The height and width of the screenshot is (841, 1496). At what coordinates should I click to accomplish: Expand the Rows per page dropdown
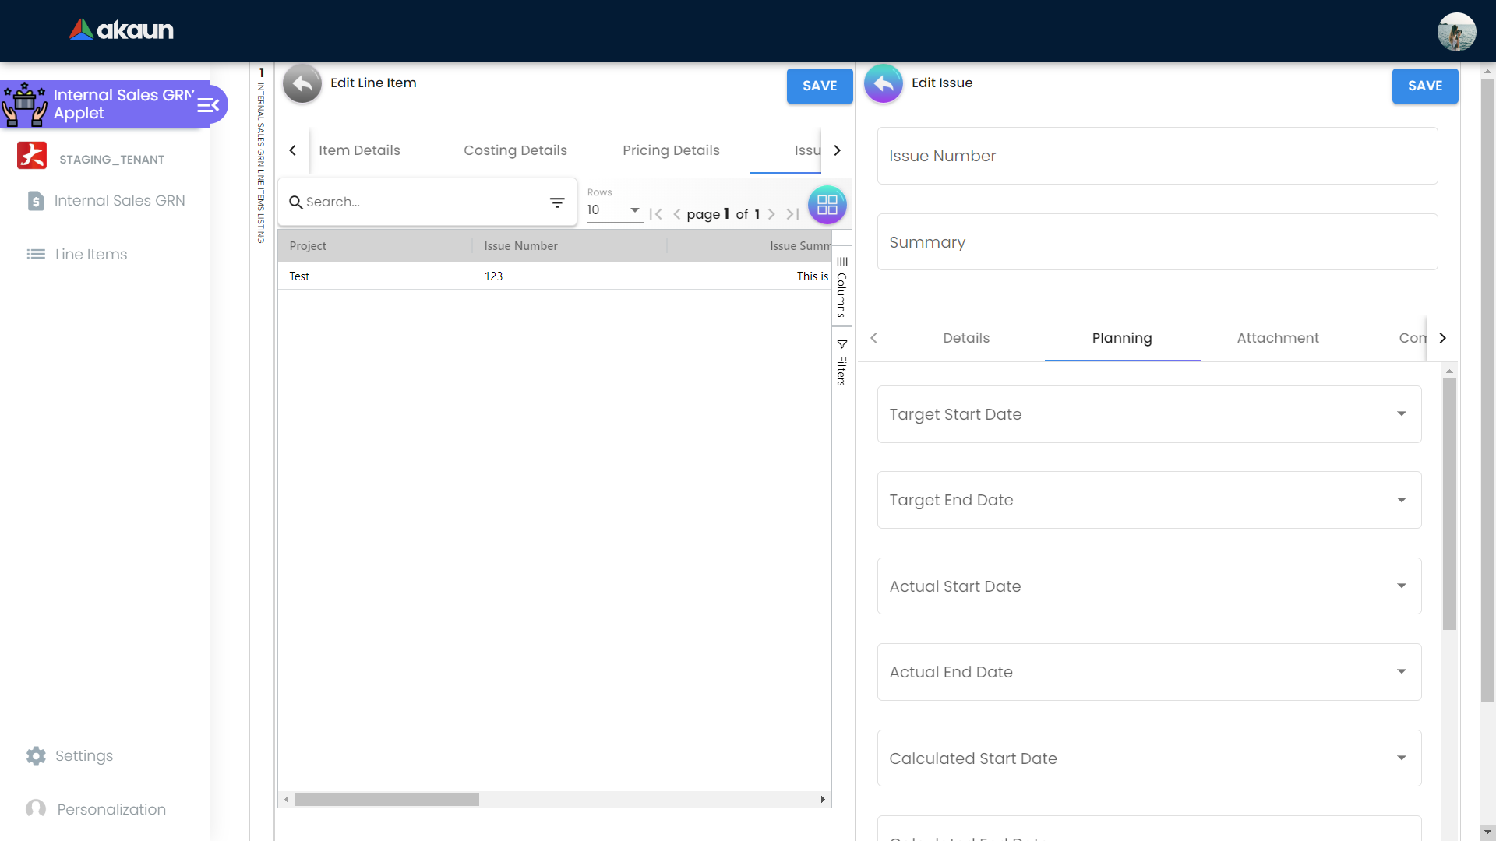tap(634, 210)
